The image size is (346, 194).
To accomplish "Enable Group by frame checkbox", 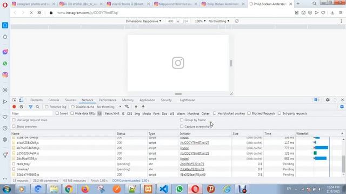I will (182, 120).
